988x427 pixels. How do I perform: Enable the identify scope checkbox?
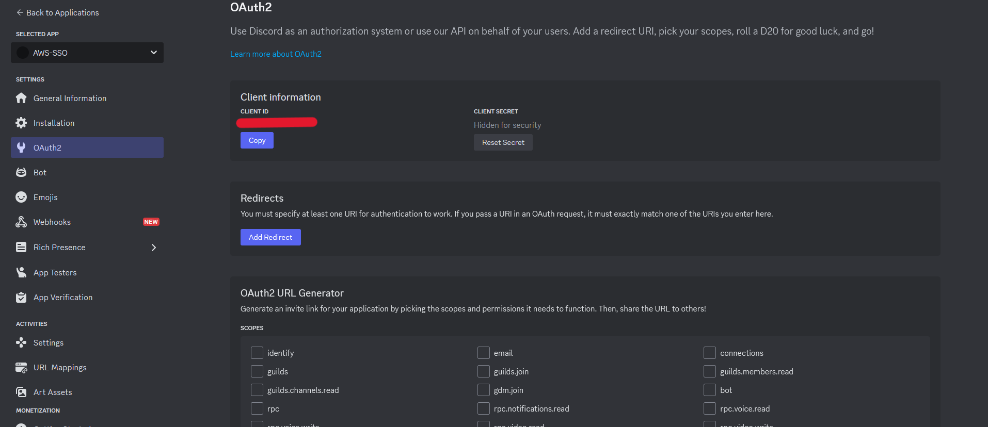[x=257, y=353]
